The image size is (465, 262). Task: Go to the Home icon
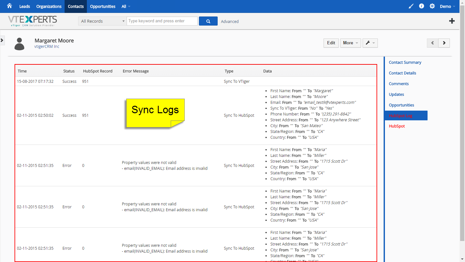pos(9,6)
